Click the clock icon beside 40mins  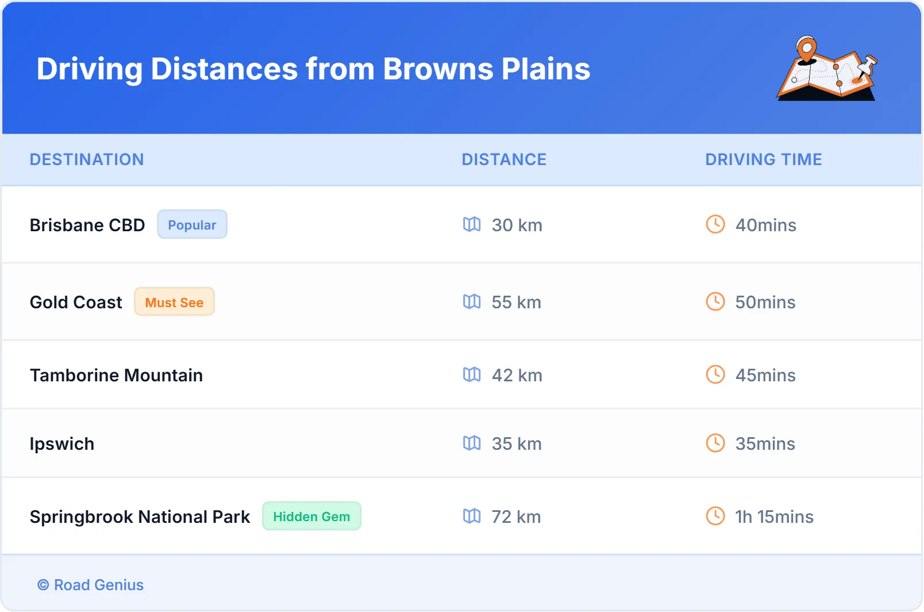click(x=715, y=224)
